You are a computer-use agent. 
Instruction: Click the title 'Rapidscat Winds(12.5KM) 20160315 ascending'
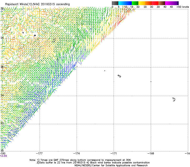[37, 4]
